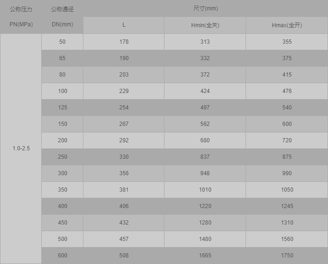This screenshot has height=264, width=328.
Task: Select the DN 65 cell
Action: [x=62, y=58]
